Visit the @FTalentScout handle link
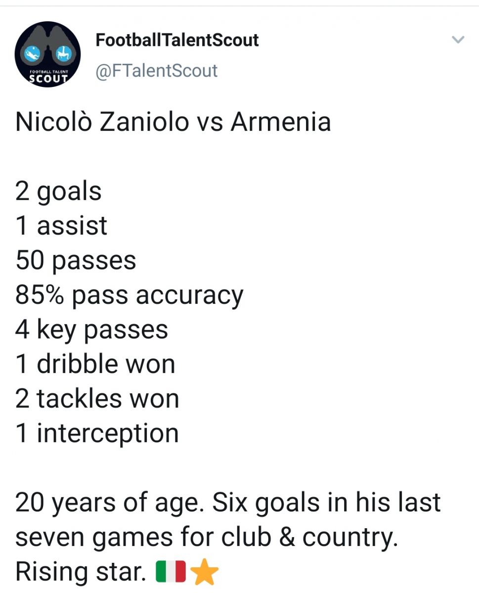479x593 pixels. tap(156, 70)
